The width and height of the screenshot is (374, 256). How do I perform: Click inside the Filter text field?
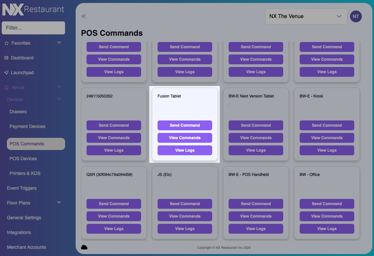coord(33,28)
